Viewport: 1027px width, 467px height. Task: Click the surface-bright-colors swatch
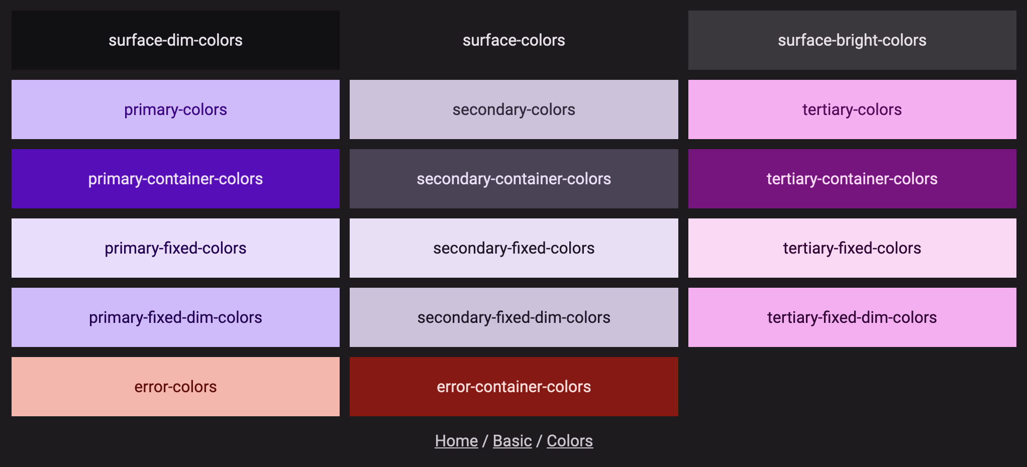click(x=852, y=40)
